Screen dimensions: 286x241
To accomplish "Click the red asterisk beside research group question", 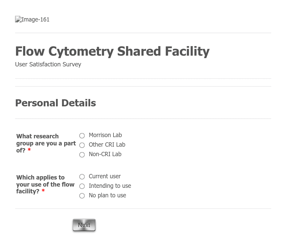I will pos(29,150).
